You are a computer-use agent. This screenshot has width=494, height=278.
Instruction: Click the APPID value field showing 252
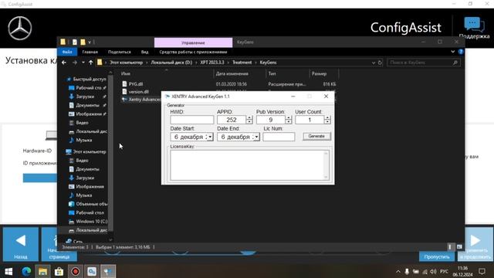232,120
